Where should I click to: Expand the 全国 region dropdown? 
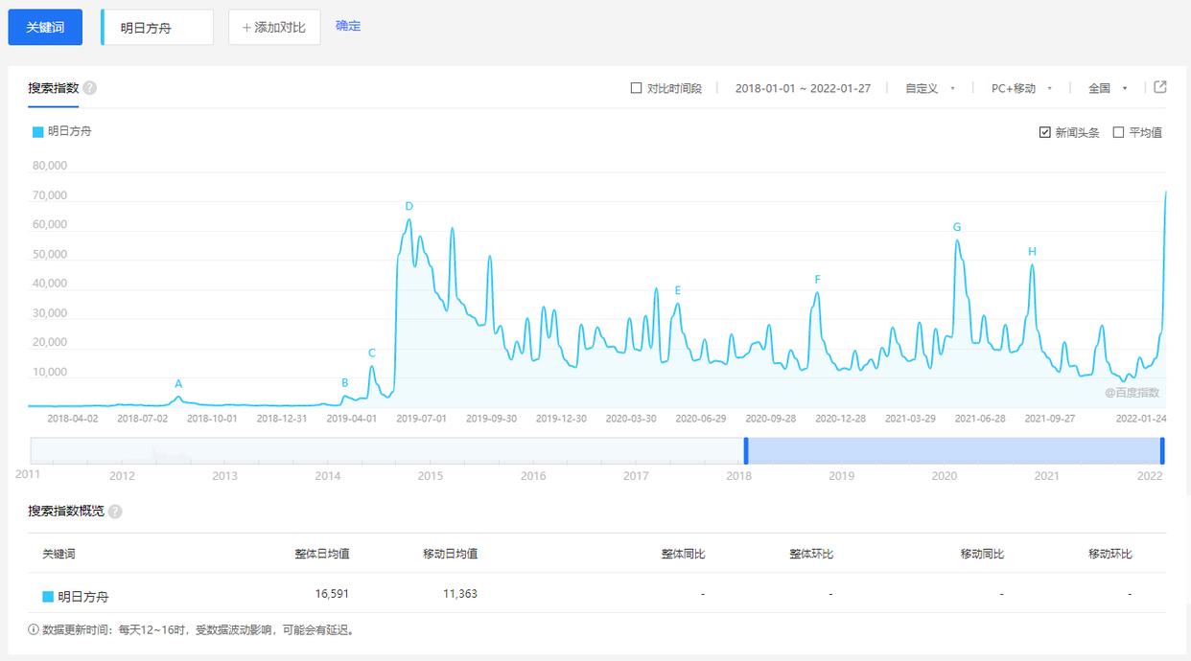tap(1108, 88)
